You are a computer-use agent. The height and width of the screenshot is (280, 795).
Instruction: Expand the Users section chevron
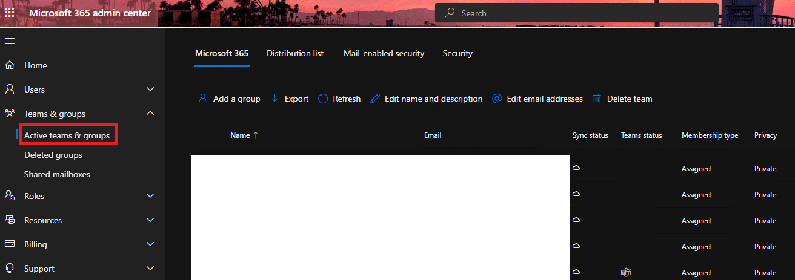click(151, 90)
